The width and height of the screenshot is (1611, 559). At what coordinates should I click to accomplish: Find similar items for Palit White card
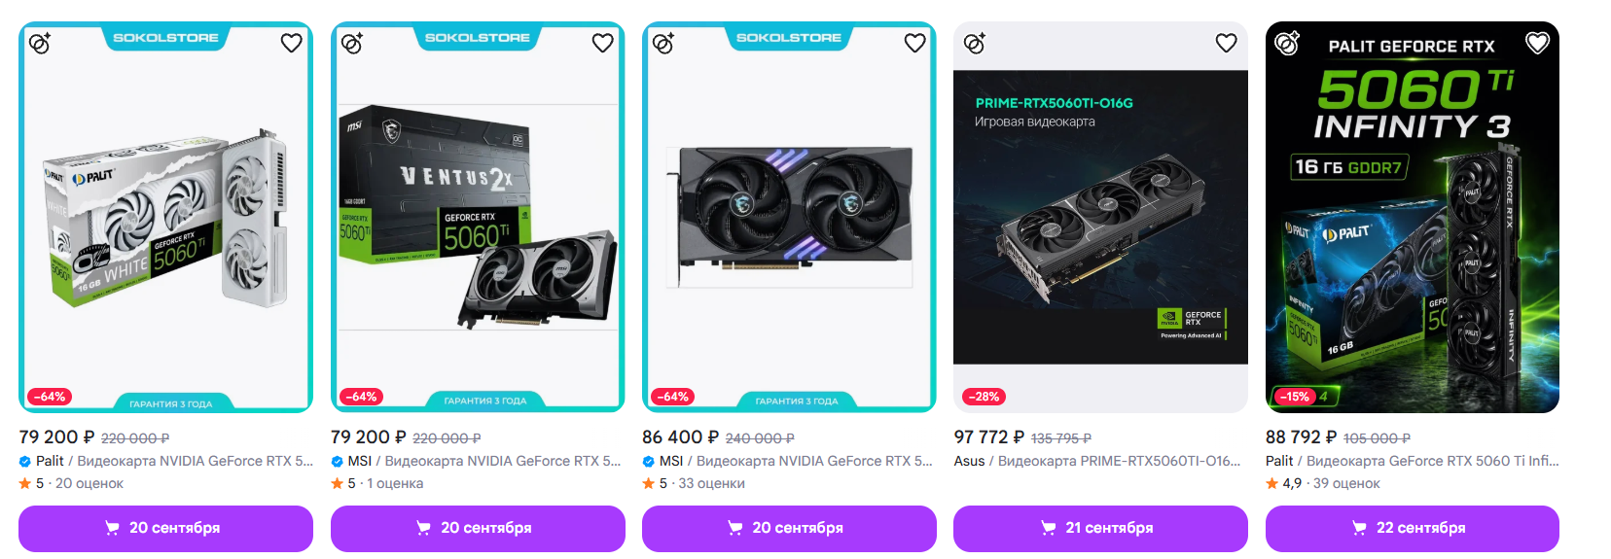click(x=40, y=43)
